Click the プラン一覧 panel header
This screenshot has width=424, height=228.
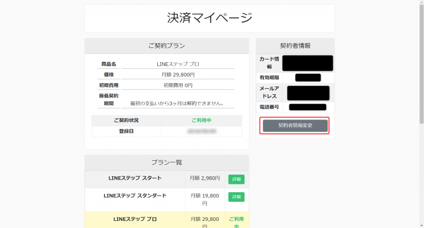[167, 162]
